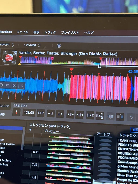
Task: Select the ENTER THE W track row
Action: click(x=128, y=149)
